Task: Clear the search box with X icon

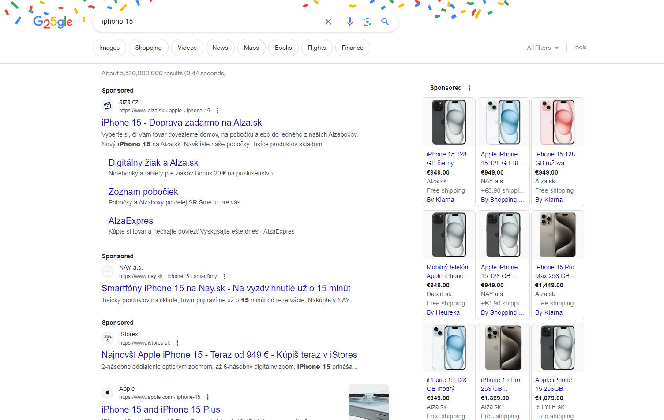Action: click(x=328, y=22)
